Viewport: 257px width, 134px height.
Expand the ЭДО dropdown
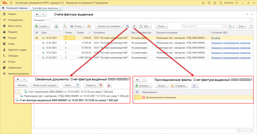[x=145, y=26]
